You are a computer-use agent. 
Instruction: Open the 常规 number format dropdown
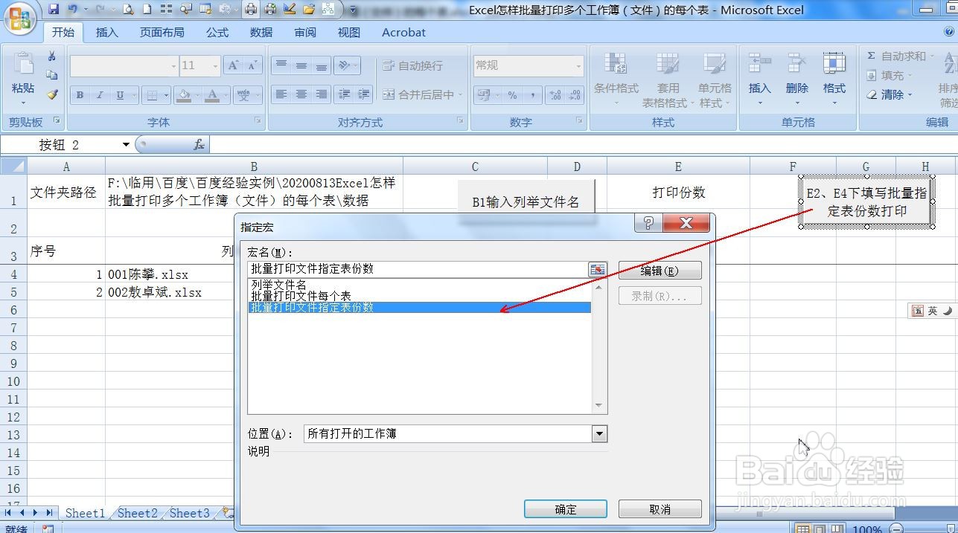click(x=578, y=65)
